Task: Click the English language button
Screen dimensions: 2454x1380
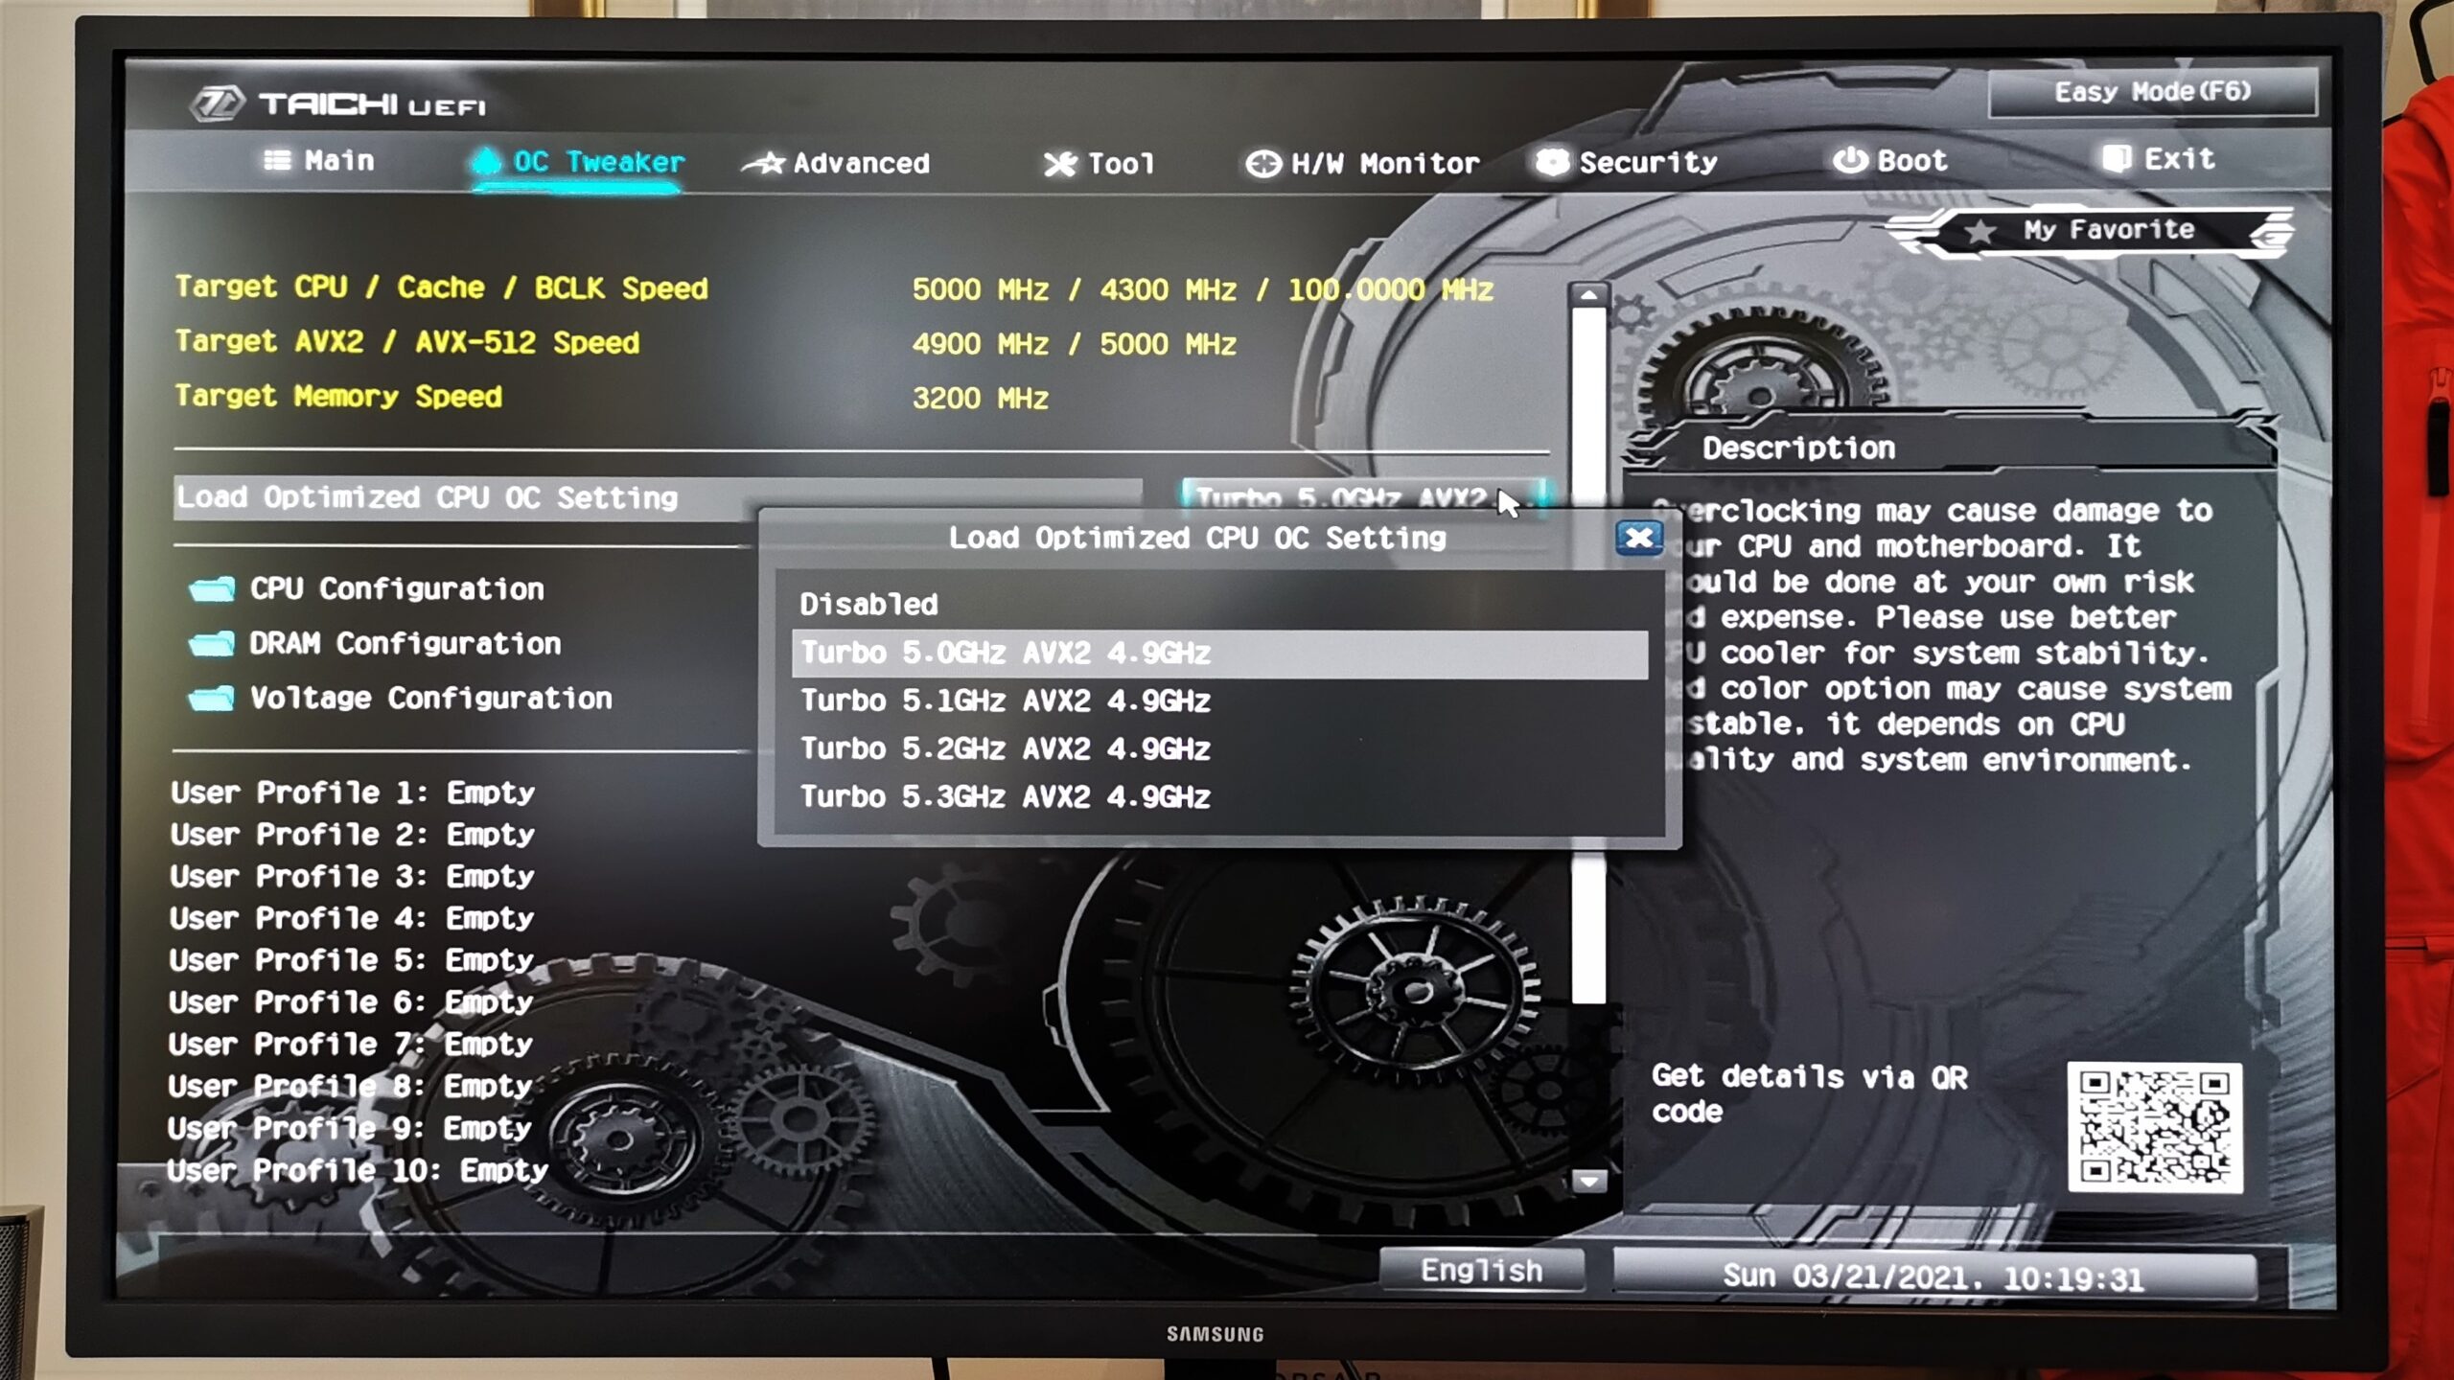Action: coord(1481,1271)
